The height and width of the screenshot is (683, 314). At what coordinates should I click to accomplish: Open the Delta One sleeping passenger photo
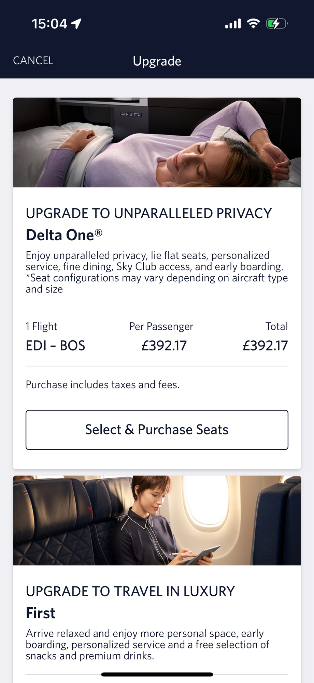157,142
